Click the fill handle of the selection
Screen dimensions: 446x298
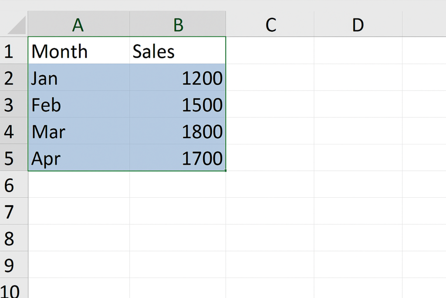pos(226,171)
